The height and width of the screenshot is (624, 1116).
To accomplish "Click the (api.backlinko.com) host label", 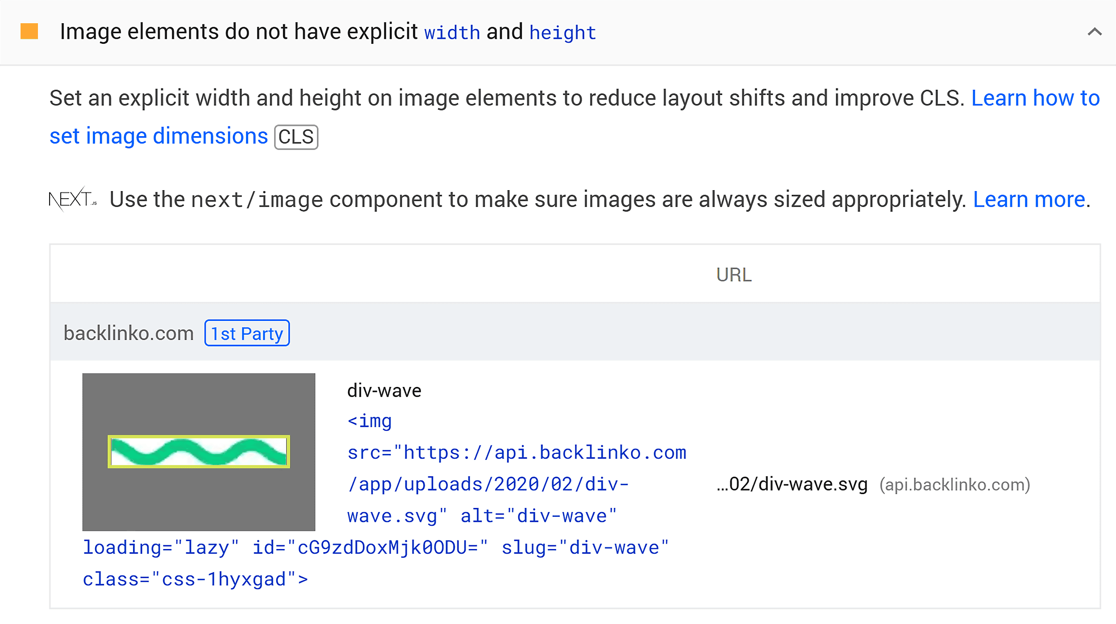I will click(954, 484).
